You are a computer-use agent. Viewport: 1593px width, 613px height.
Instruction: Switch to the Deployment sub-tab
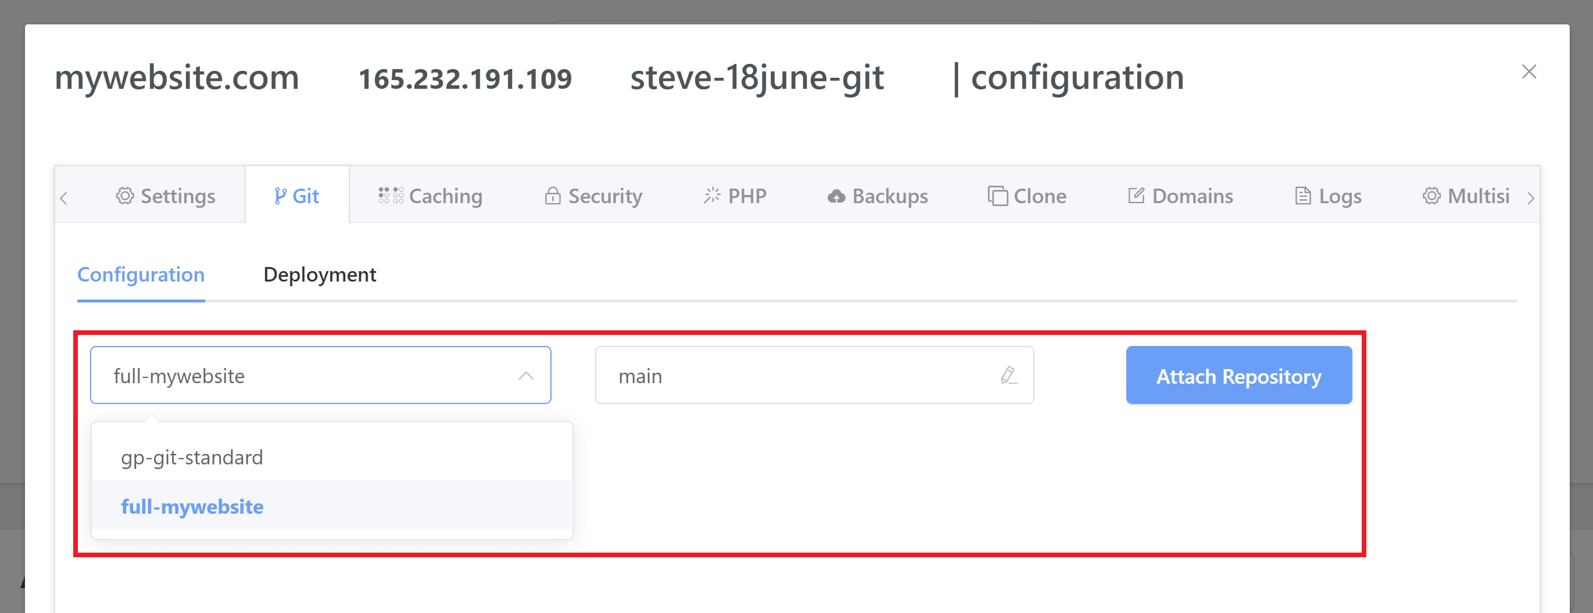320,275
